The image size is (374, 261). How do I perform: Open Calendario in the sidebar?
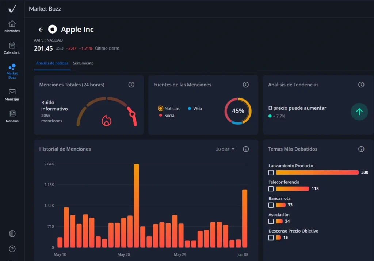click(x=12, y=48)
